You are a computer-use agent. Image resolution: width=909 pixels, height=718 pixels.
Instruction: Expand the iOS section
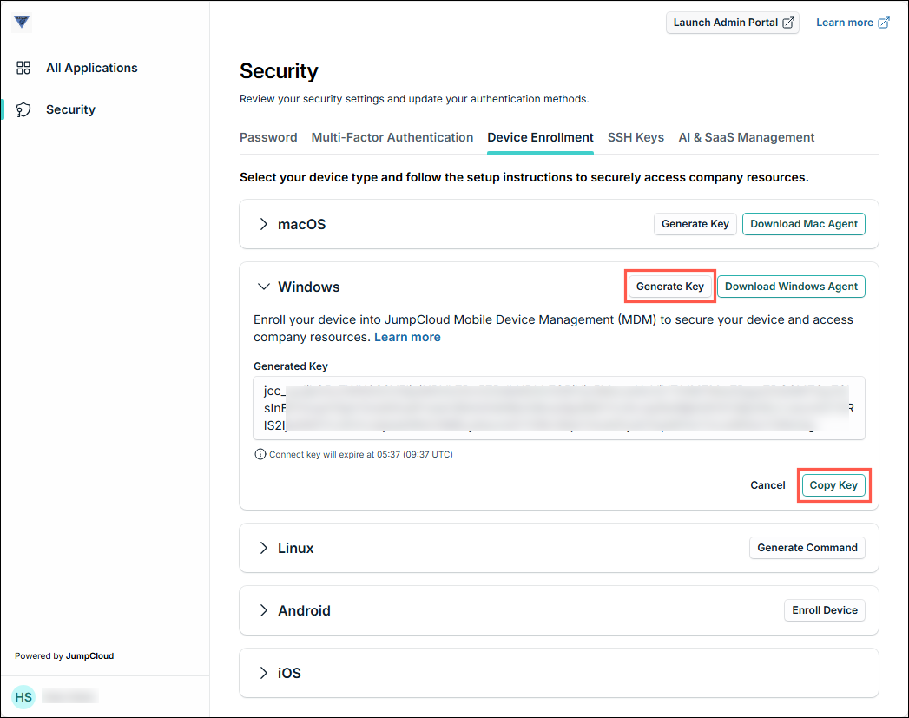pyautogui.click(x=264, y=673)
